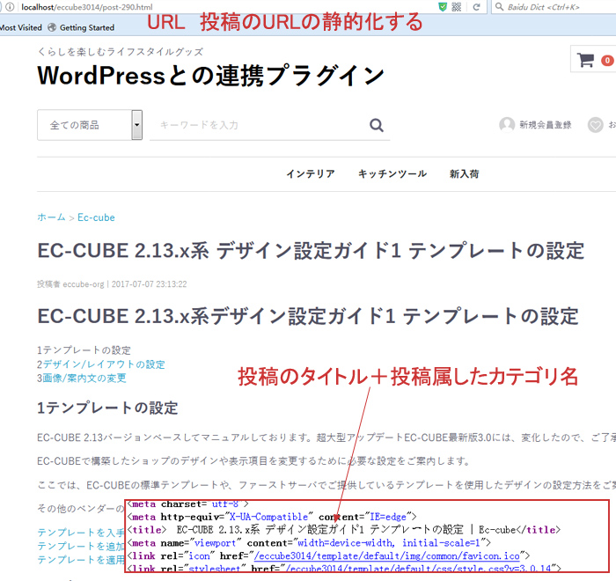
Task: Open the 新規会員登録 link
Action: (546, 125)
